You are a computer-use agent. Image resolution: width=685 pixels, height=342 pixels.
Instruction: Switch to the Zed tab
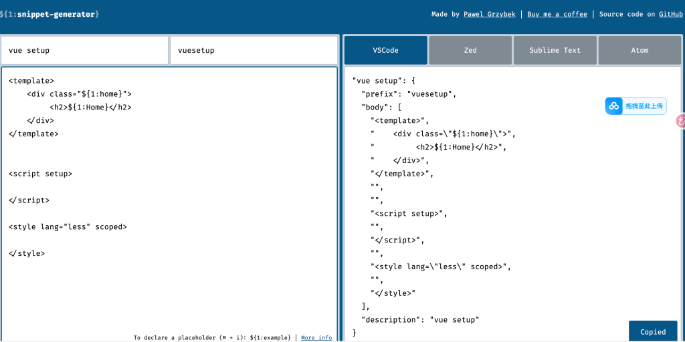click(470, 50)
